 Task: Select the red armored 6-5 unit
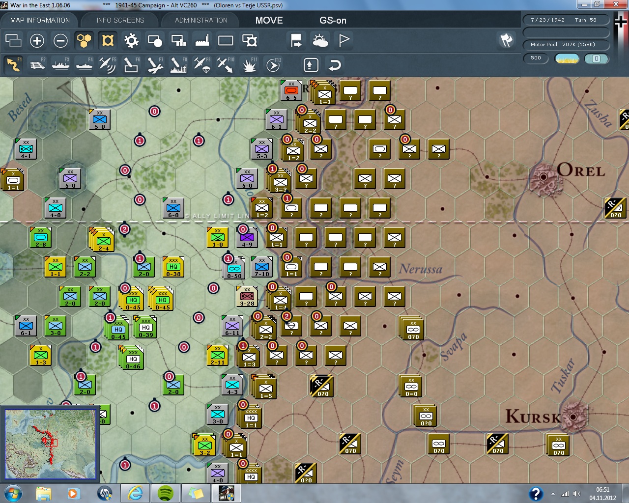(x=291, y=91)
